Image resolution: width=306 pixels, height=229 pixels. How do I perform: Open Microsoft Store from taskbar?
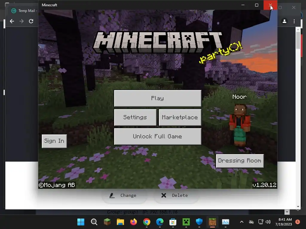173,222
